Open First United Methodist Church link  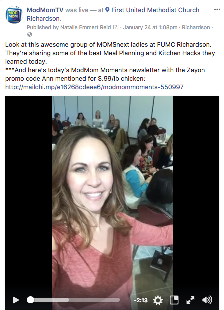pos(113,14)
